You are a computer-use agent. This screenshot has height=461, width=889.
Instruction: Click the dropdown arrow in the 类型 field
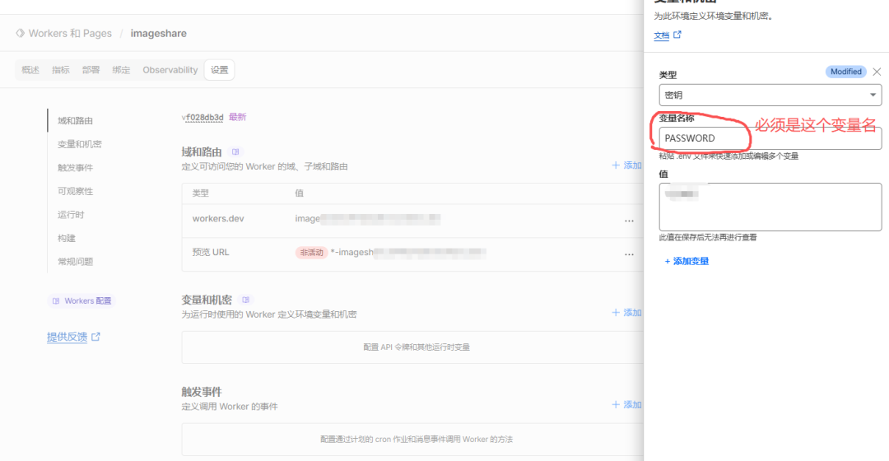point(872,95)
